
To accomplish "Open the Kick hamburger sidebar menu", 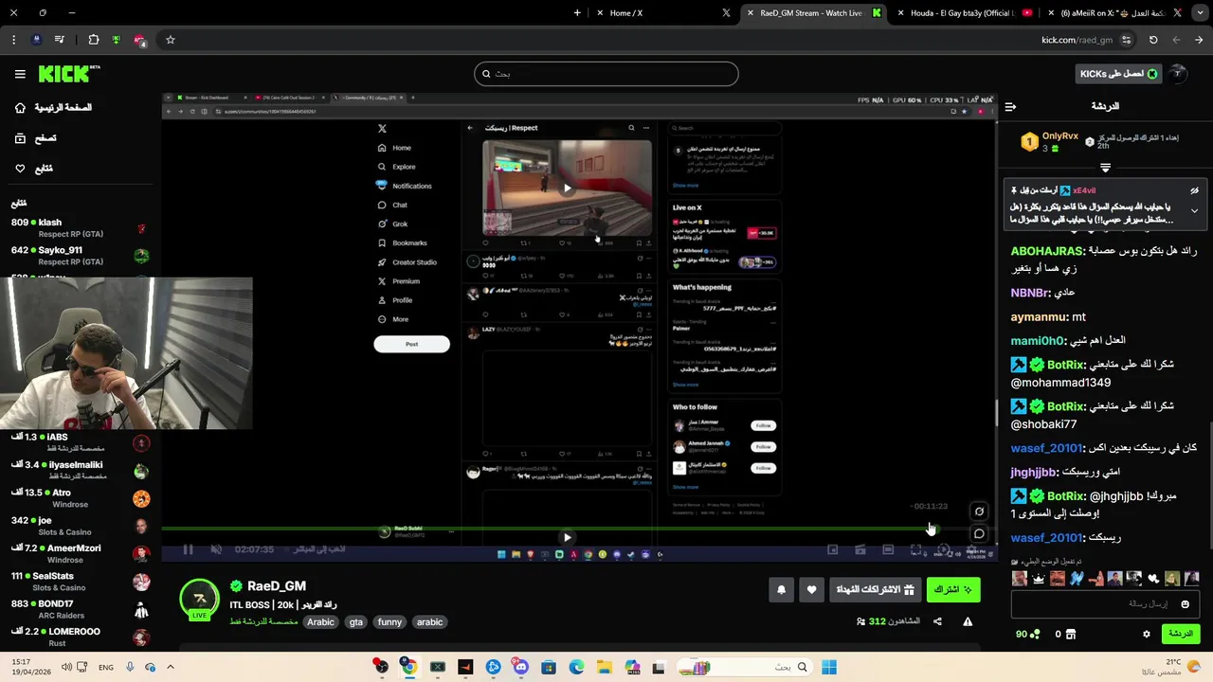I will point(20,74).
